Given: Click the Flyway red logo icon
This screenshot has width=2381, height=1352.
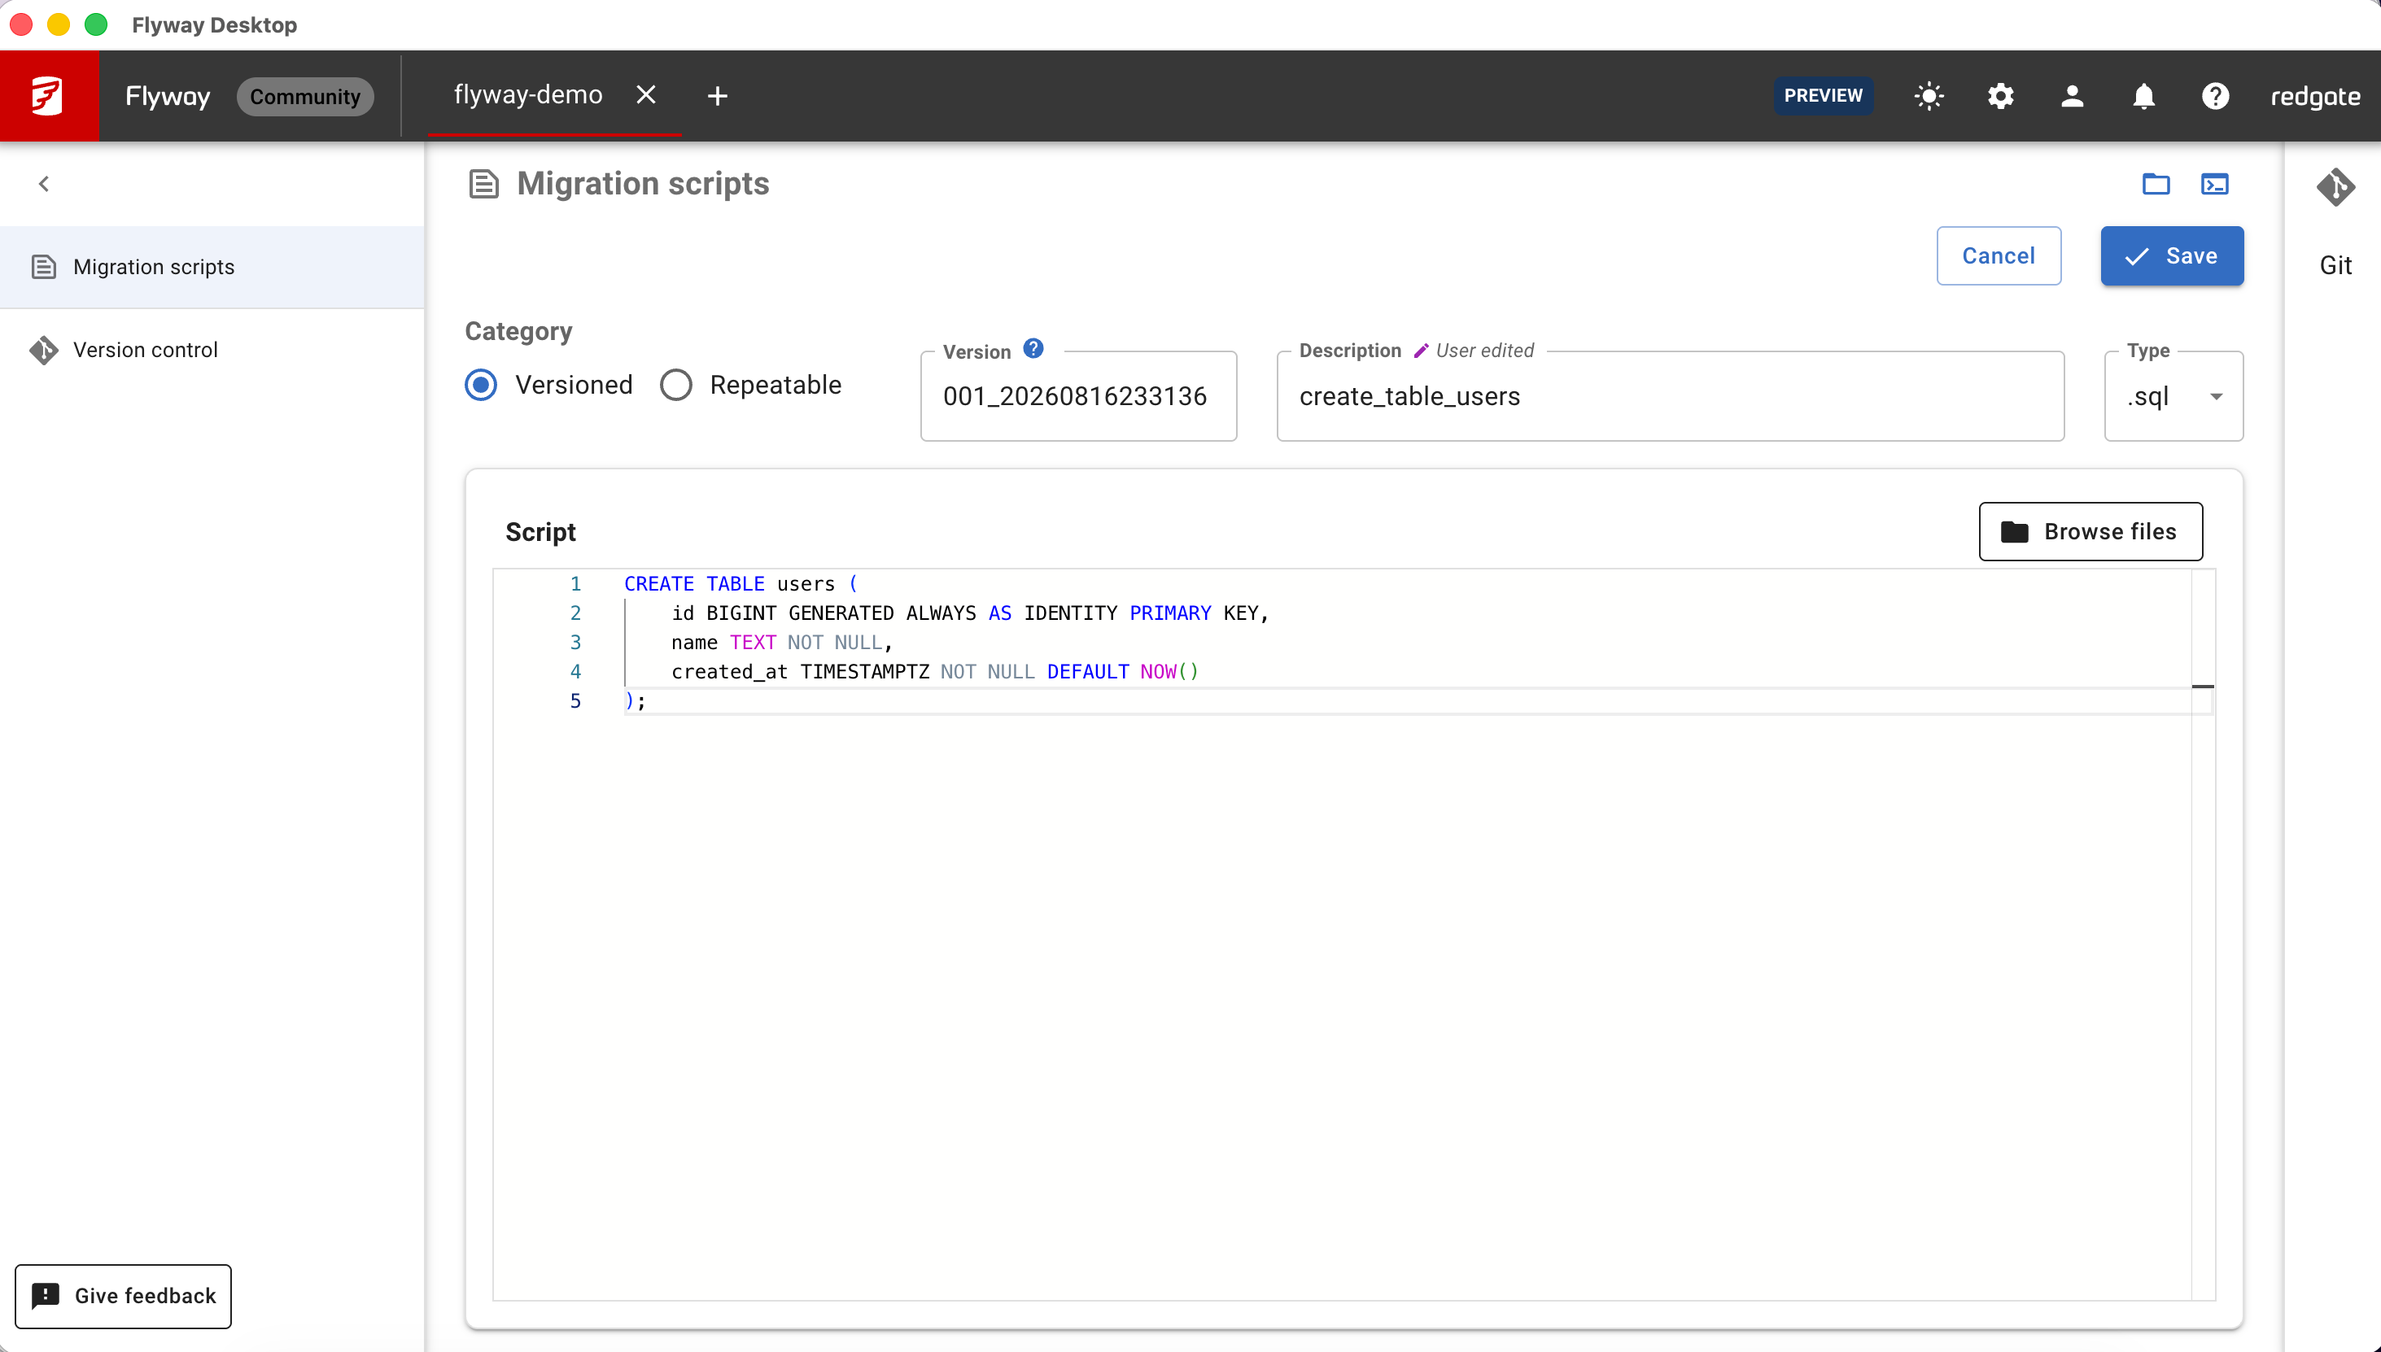Looking at the screenshot, I should 48,96.
